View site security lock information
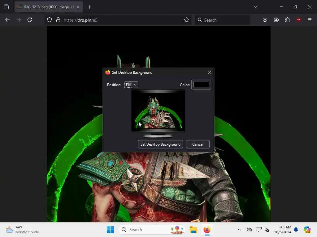 pos(58,20)
